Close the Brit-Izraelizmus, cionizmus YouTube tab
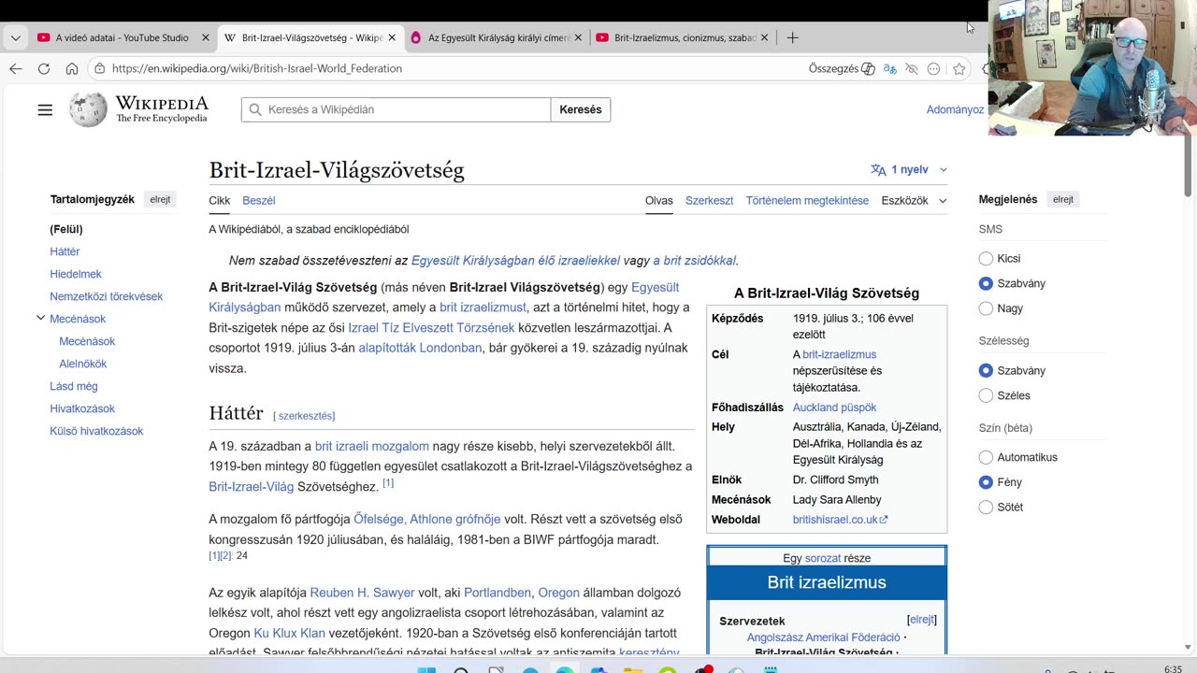Screen dimensions: 1197x673 (764, 37)
